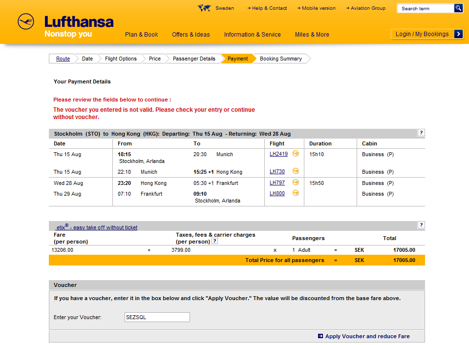Open the Offers & Ideas menu
The width and height of the screenshot is (469, 345).
pos(191,35)
